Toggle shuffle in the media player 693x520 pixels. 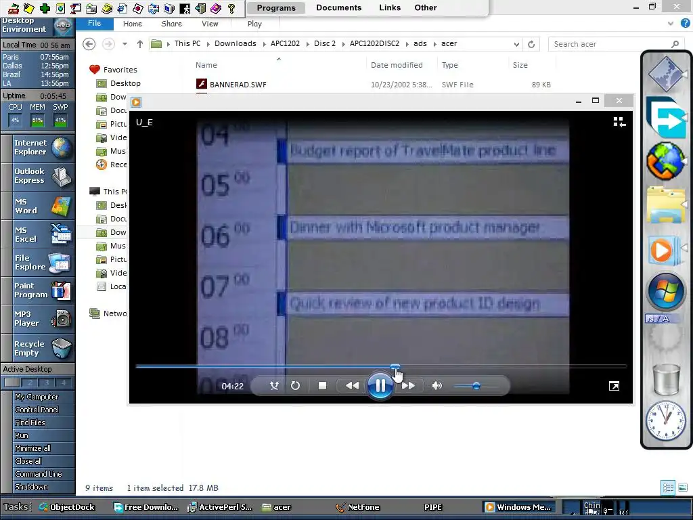tap(274, 385)
